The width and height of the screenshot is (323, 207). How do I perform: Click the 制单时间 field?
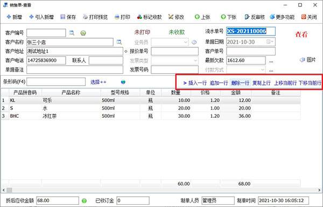[x=284, y=201]
